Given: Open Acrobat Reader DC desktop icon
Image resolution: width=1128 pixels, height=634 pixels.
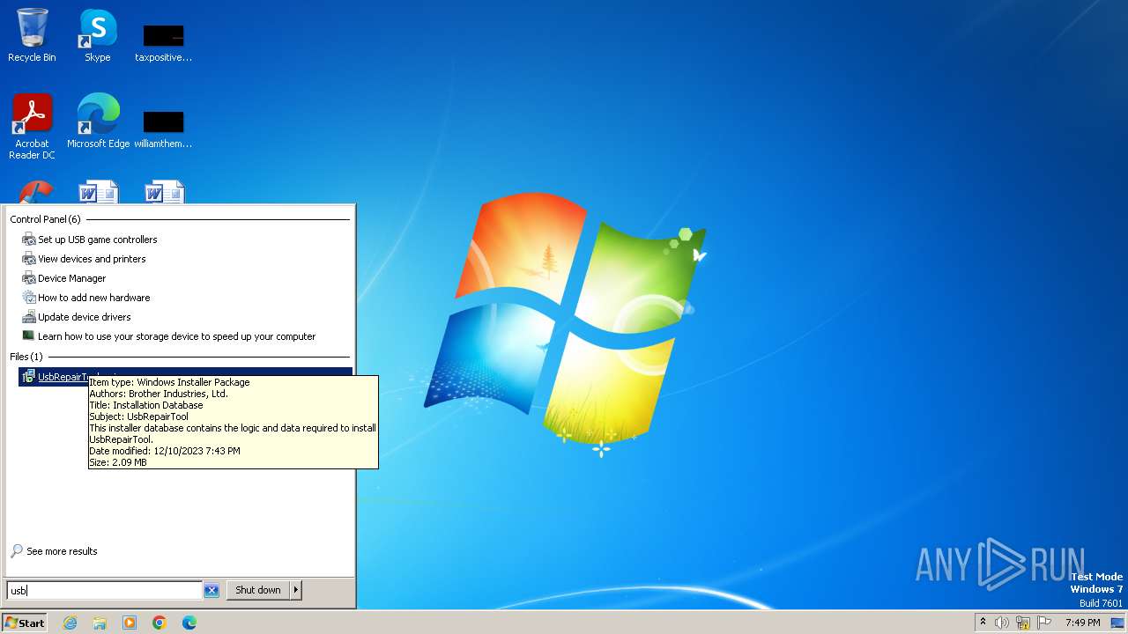Looking at the screenshot, I should click(x=32, y=126).
